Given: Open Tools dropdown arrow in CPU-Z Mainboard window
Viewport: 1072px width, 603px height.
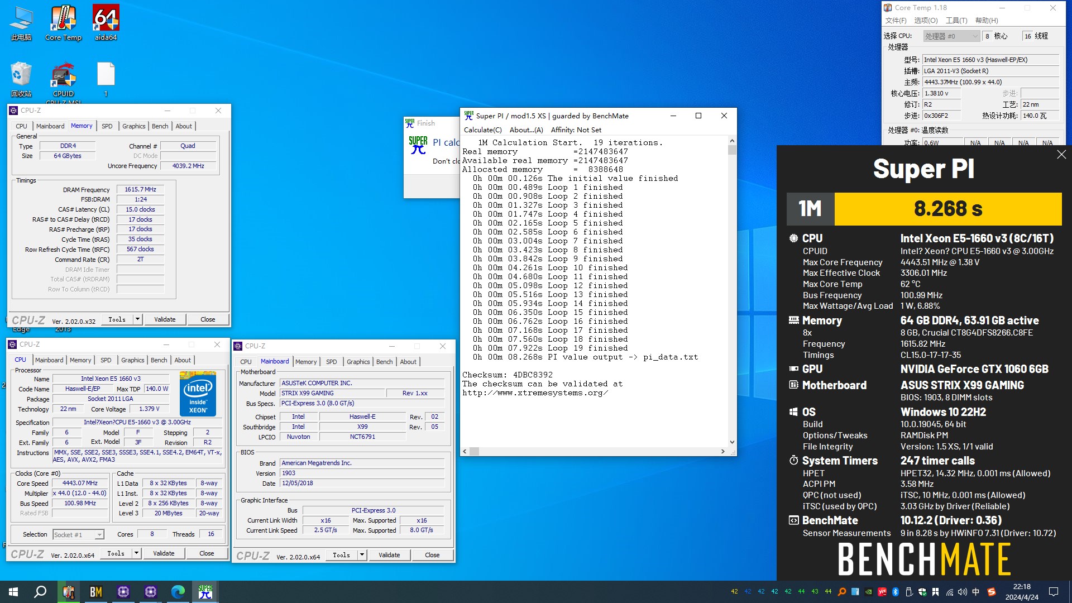Looking at the screenshot, I should pyautogui.click(x=362, y=555).
